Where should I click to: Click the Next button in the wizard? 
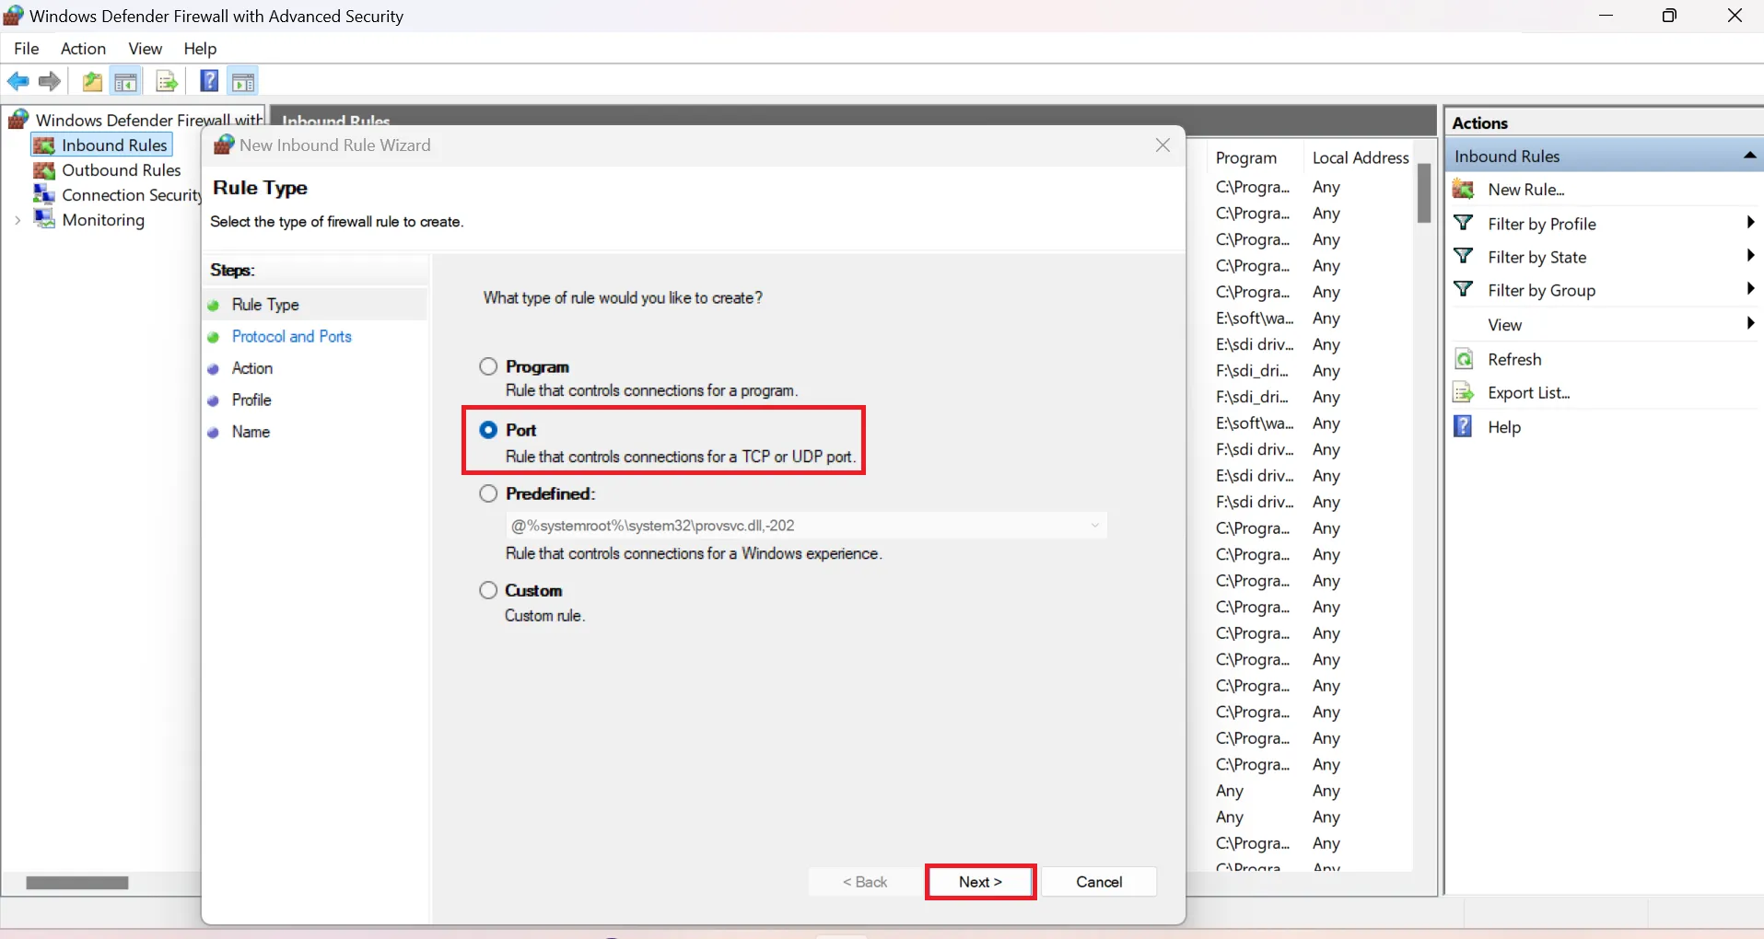(980, 882)
